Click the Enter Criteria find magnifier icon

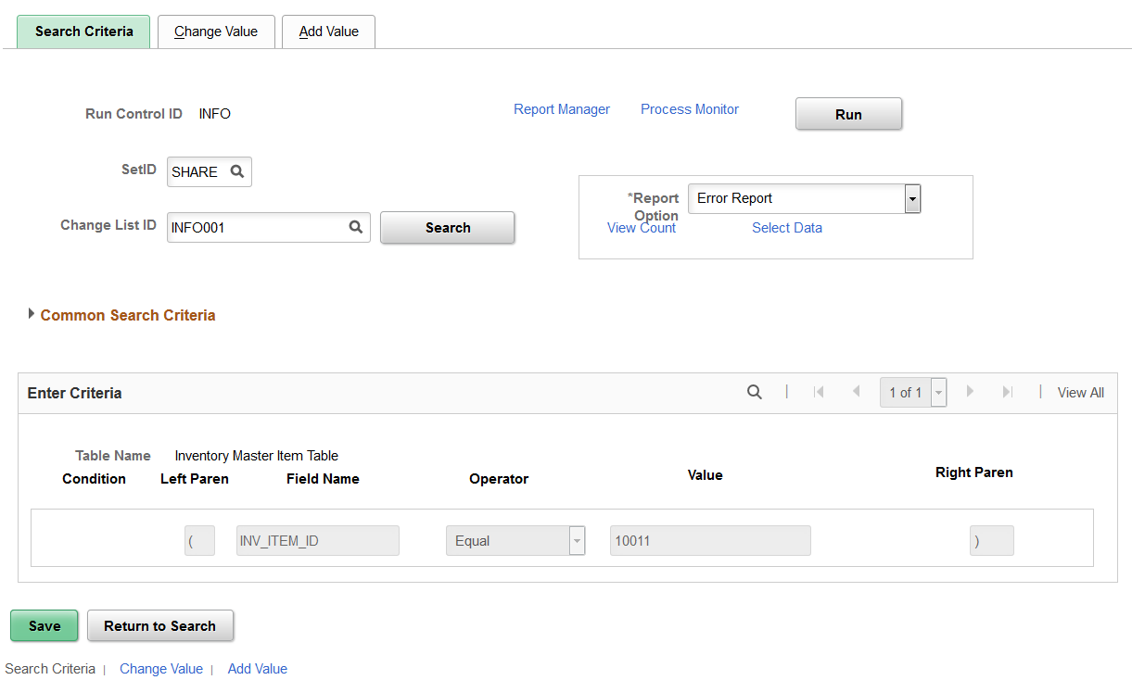point(755,393)
